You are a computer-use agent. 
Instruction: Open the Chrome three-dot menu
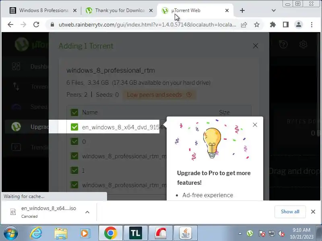[312, 25]
